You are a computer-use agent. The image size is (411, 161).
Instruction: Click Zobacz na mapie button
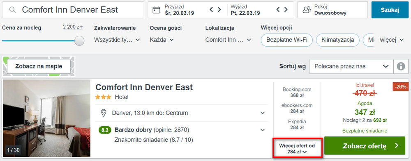click(39, 66)
